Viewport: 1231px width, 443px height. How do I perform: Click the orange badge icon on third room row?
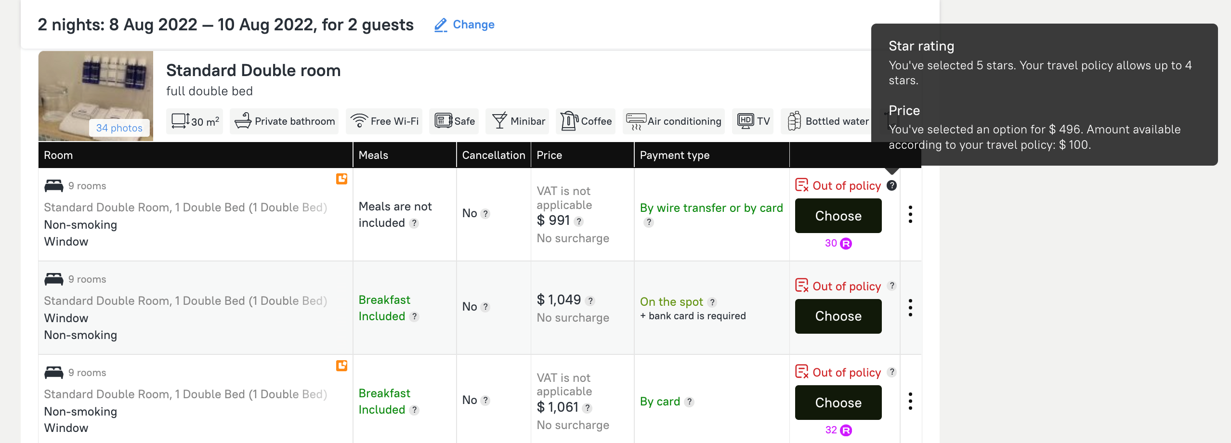pyautogui.click(x=341, y=366)
